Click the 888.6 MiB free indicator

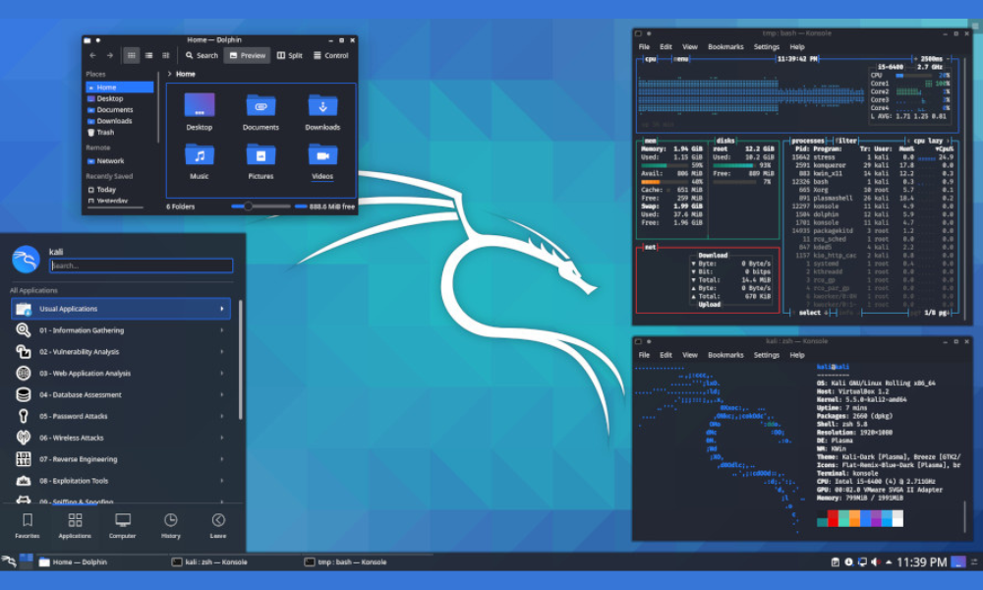[x=324, y=206]
